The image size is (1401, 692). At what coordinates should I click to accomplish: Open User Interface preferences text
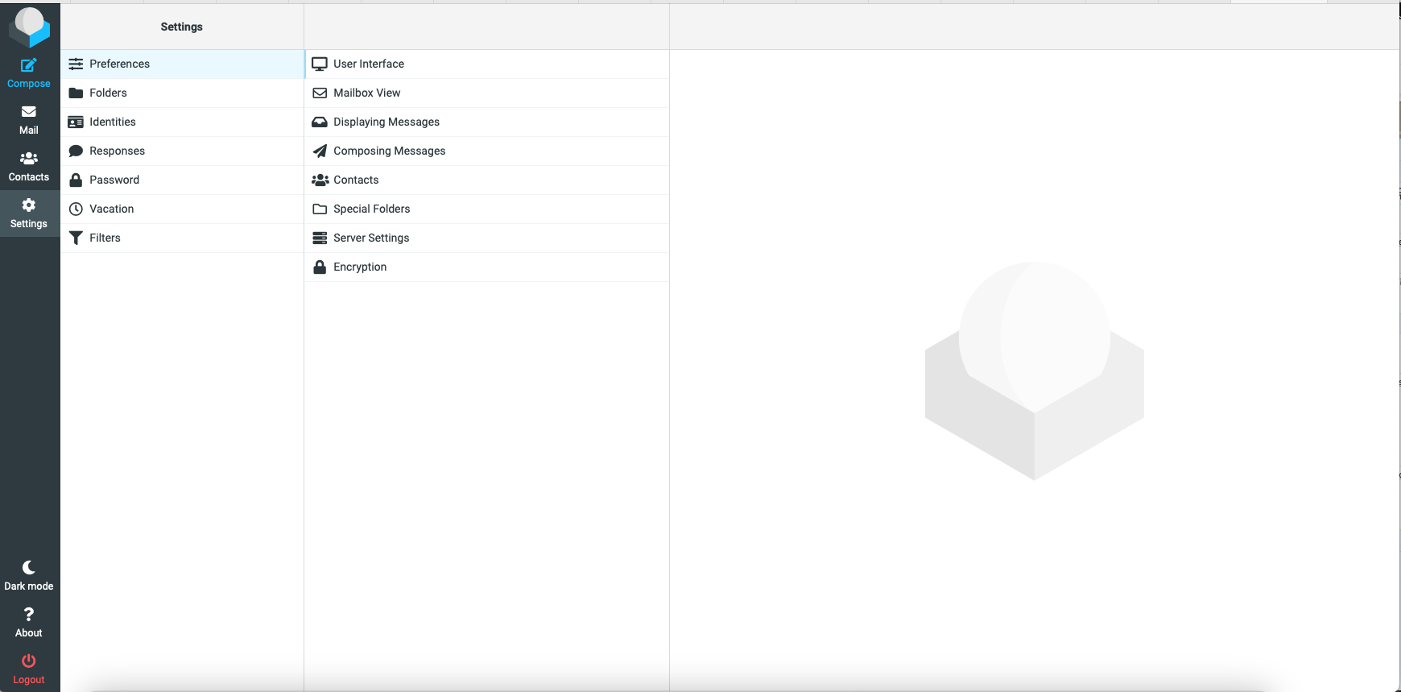(x=369, y=64)
